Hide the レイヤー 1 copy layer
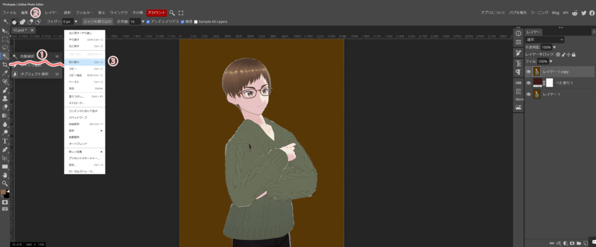The width and height of the screenshot is (596, 247). click(528, 71)
